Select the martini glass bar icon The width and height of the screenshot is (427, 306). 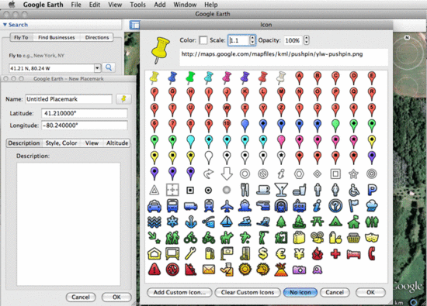coord(281,190)
